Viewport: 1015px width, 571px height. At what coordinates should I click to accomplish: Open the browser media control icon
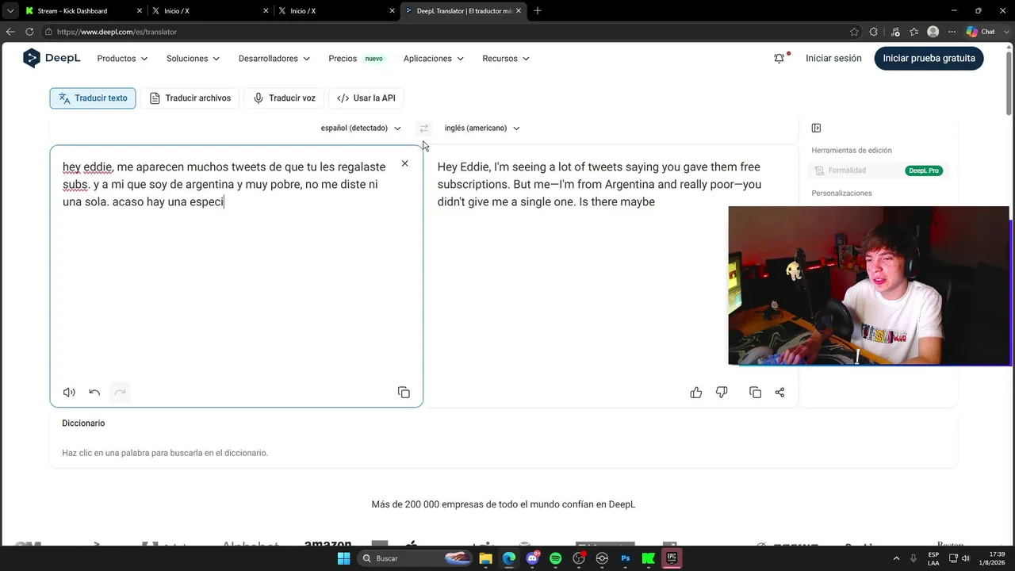pos(895,32)
